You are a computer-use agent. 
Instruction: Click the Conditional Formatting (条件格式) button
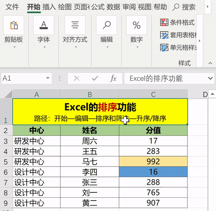pyautogui.click(x=177, y=22)
